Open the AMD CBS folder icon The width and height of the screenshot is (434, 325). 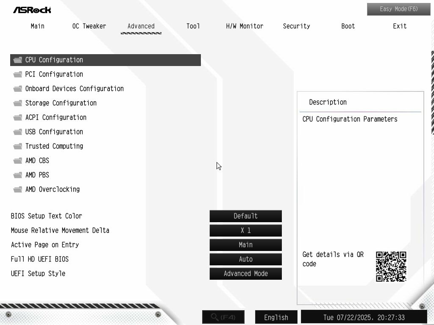point(18,160)
